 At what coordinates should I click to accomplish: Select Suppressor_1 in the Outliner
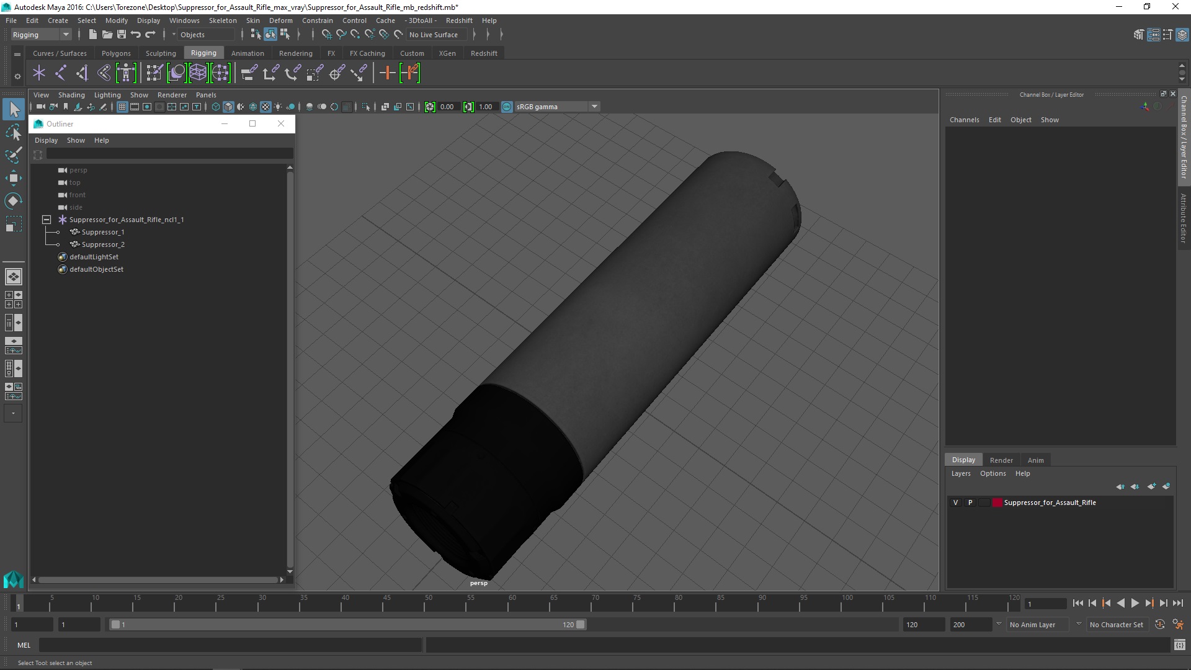(103, 232)
